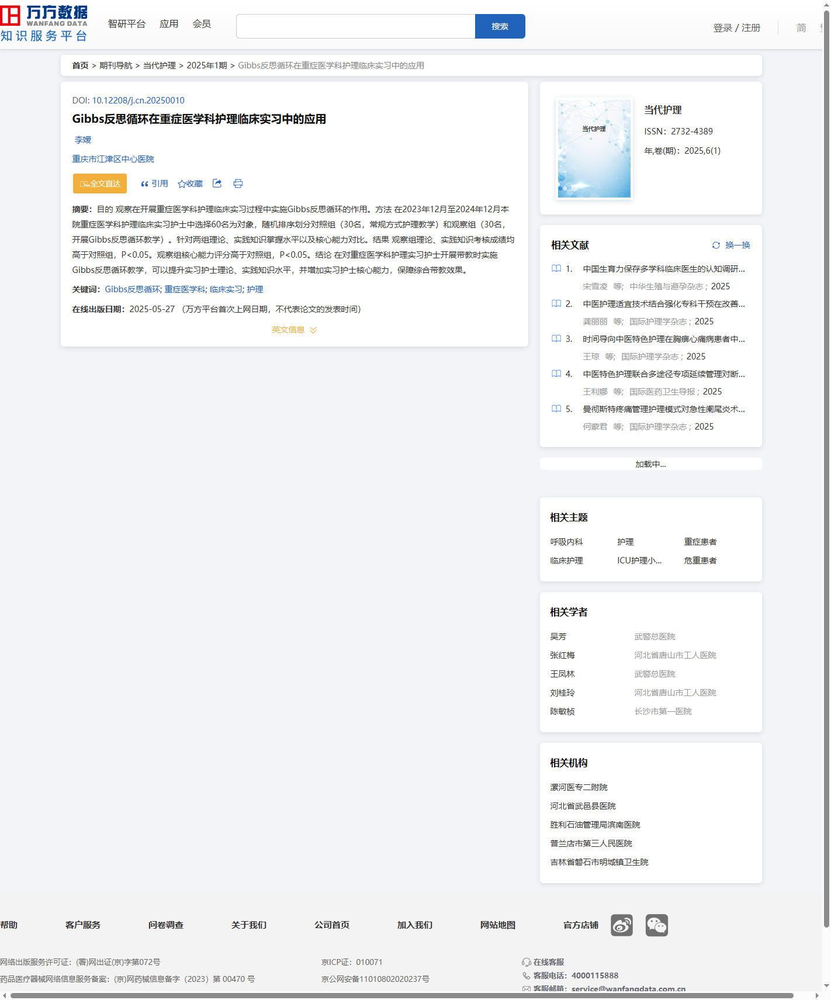
Task: Click book icon beside related article 1
Action: (x=556, y=268)
